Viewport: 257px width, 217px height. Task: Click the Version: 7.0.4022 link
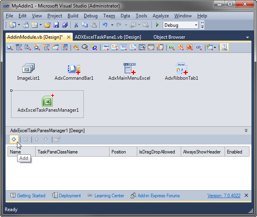point(224,196)
